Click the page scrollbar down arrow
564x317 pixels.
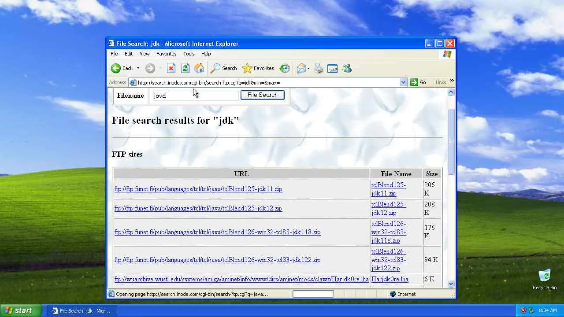click(x=451, y=284)
